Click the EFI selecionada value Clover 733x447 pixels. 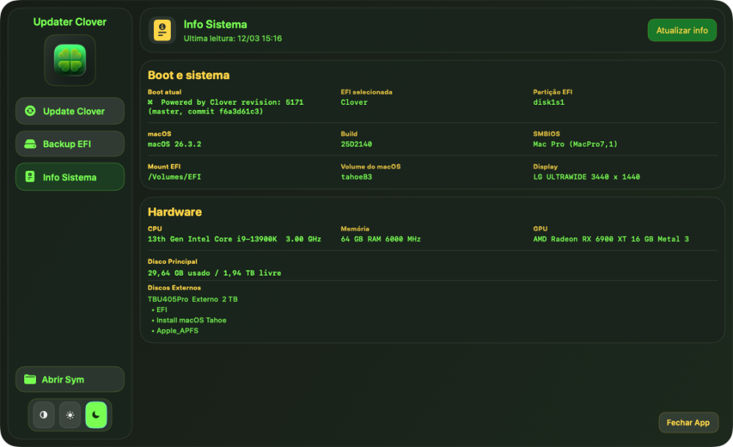(x=354, y=103)
